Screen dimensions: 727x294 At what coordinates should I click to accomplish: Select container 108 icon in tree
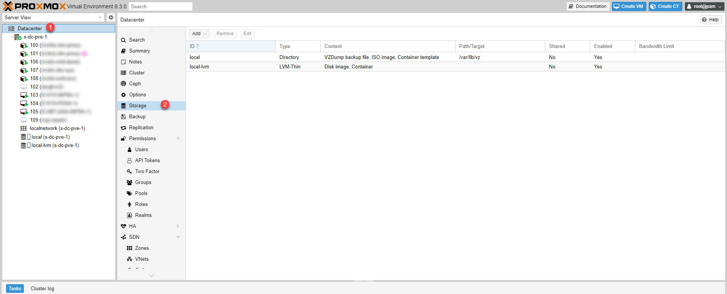tap(24, 79)
